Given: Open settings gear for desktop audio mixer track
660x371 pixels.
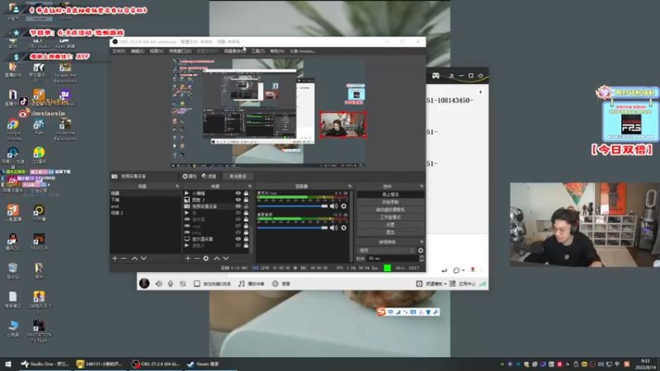Looking at the screenshot, I should [x=344, y=228].
